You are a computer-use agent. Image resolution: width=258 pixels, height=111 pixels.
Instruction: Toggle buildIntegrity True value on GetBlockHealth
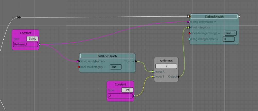point(116,67)
